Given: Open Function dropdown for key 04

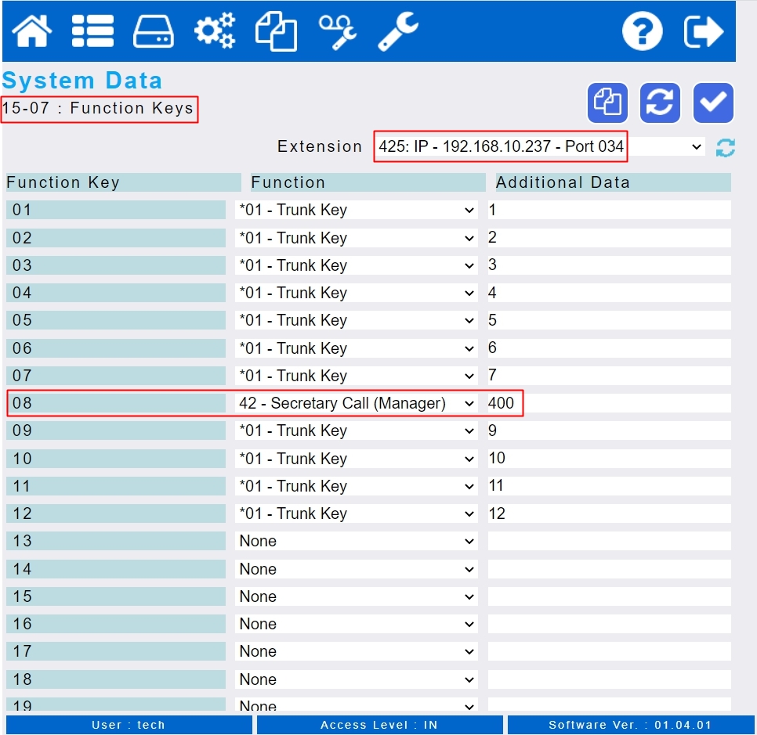Looking at the screenshot, I should point(357,293).
